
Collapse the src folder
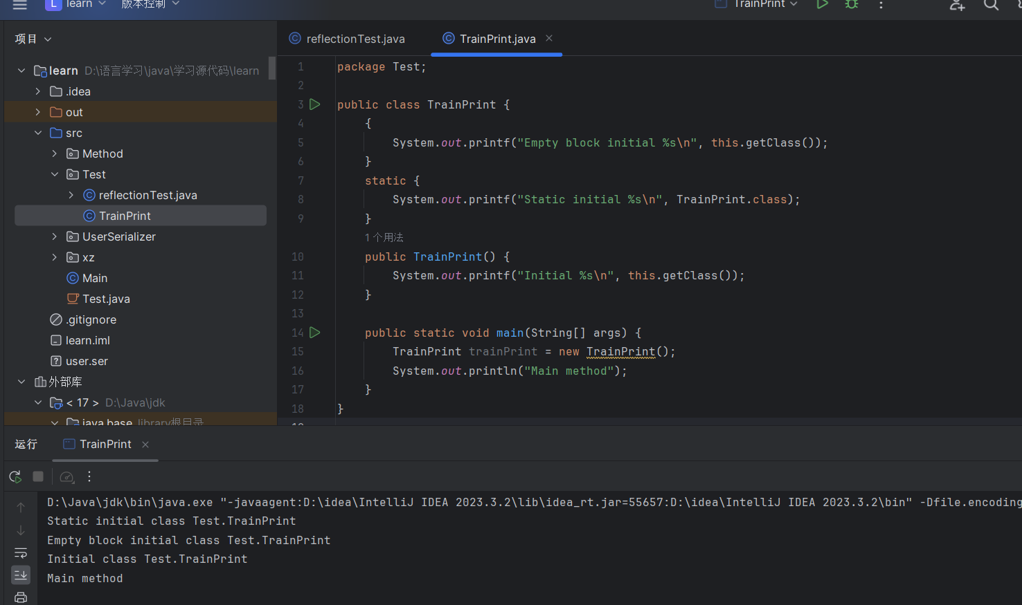38,133
